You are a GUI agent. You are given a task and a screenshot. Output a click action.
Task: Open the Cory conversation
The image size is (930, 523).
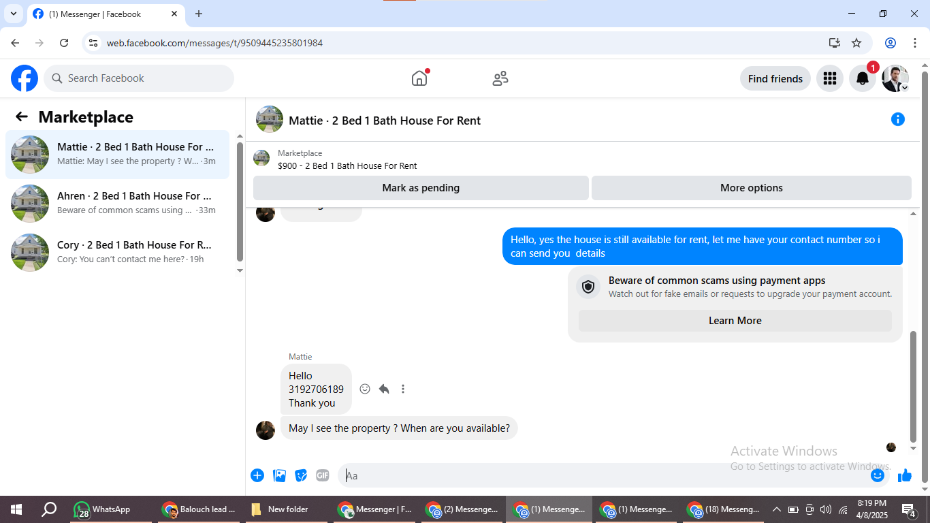click(117, 253)
